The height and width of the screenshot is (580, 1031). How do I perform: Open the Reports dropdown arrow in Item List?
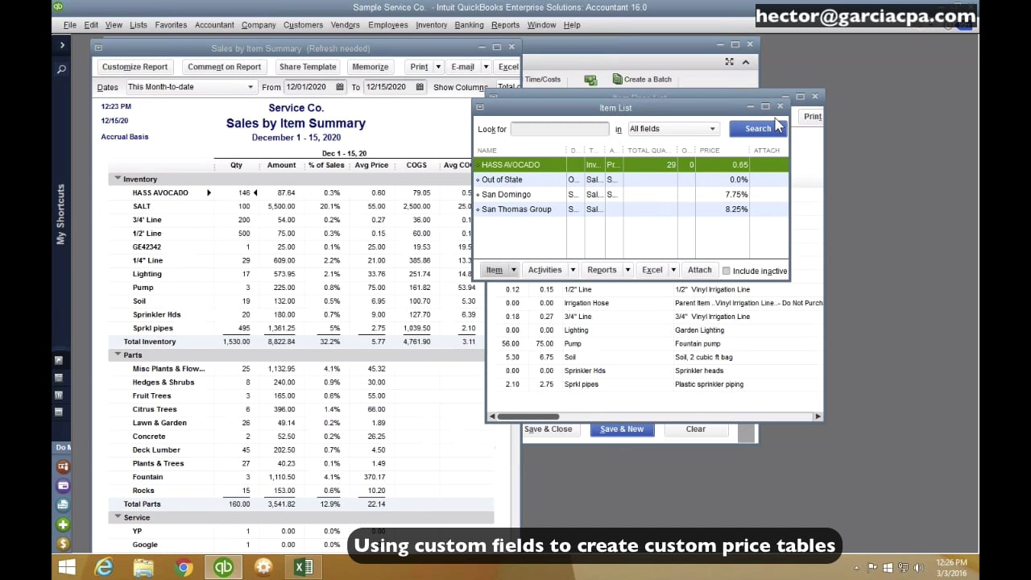627,270
